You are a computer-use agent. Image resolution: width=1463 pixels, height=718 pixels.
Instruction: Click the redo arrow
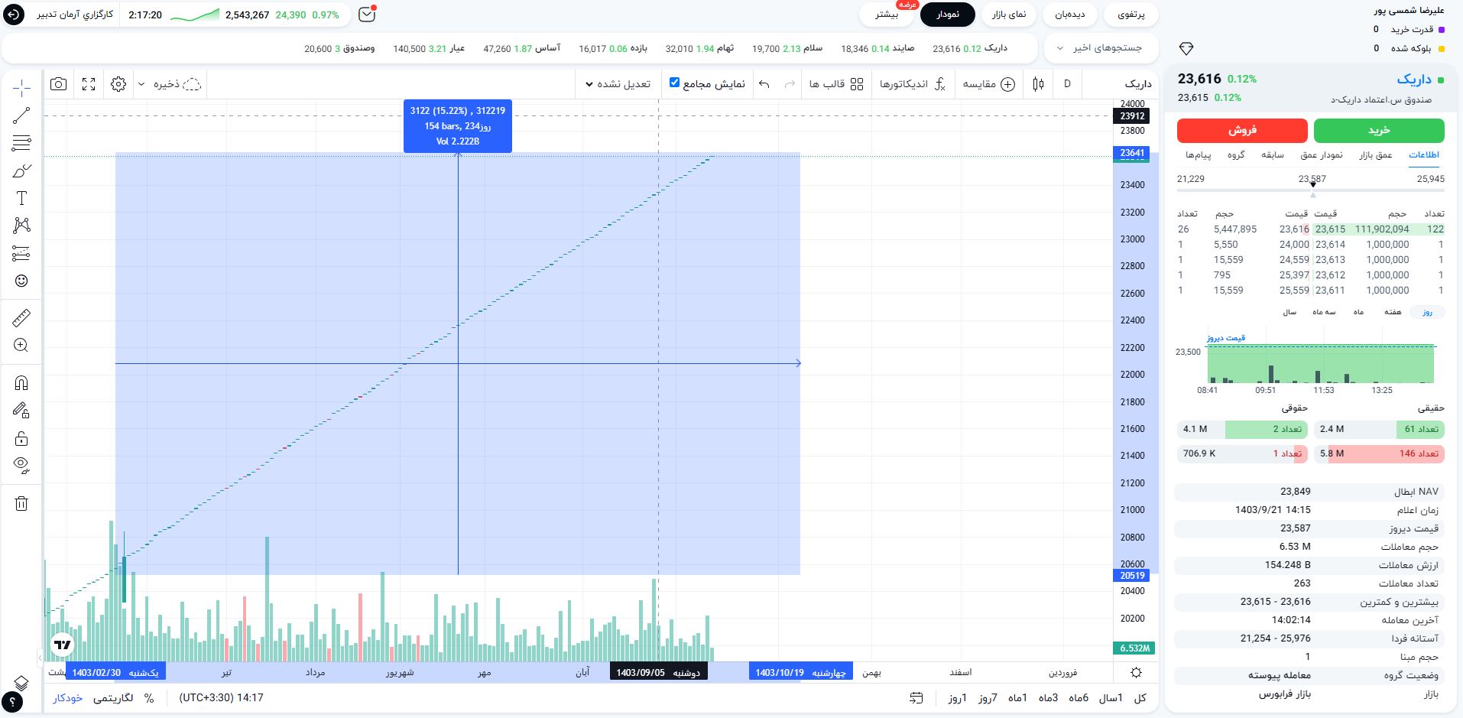pos(790,84)
